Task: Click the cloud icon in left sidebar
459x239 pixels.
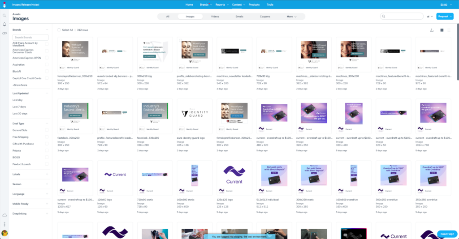Action: (x=4, y=215)
